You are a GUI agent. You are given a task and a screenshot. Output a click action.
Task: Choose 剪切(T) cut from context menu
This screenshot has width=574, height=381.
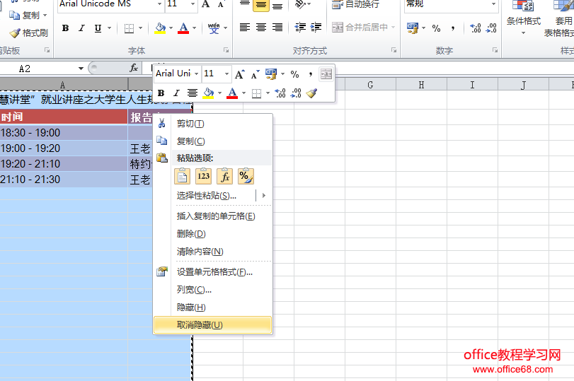[x=213, y=124]
